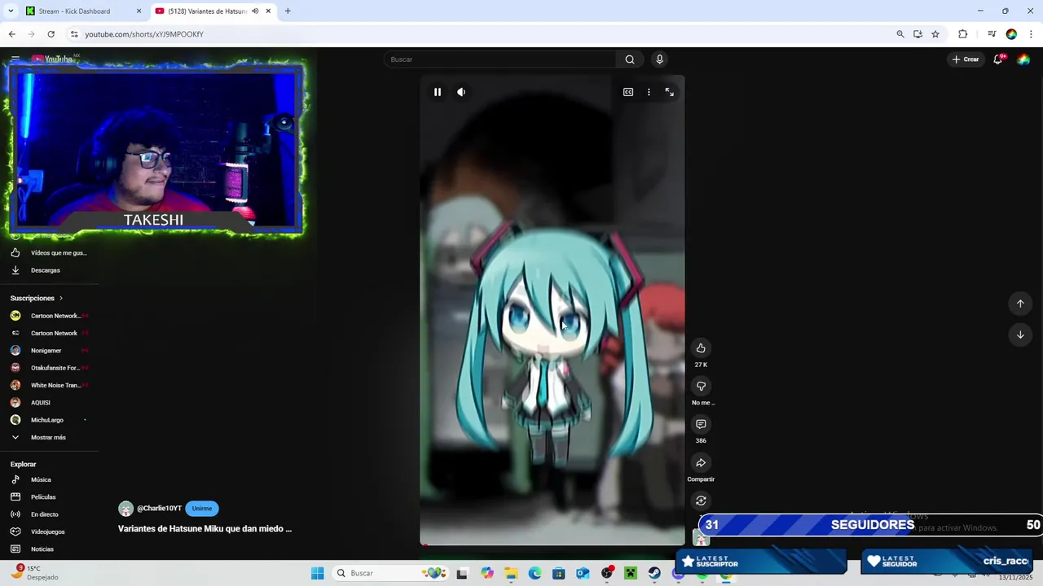Open the account avatar menu
1043x586 pixels.
pyautogui.click(x=1023, y=59)
